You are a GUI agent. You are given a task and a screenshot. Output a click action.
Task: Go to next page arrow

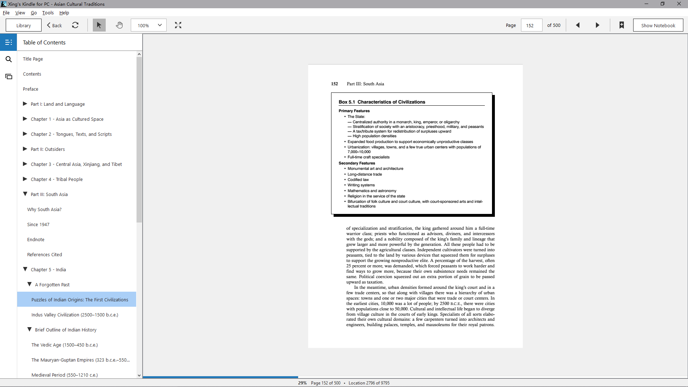[597, 25]
